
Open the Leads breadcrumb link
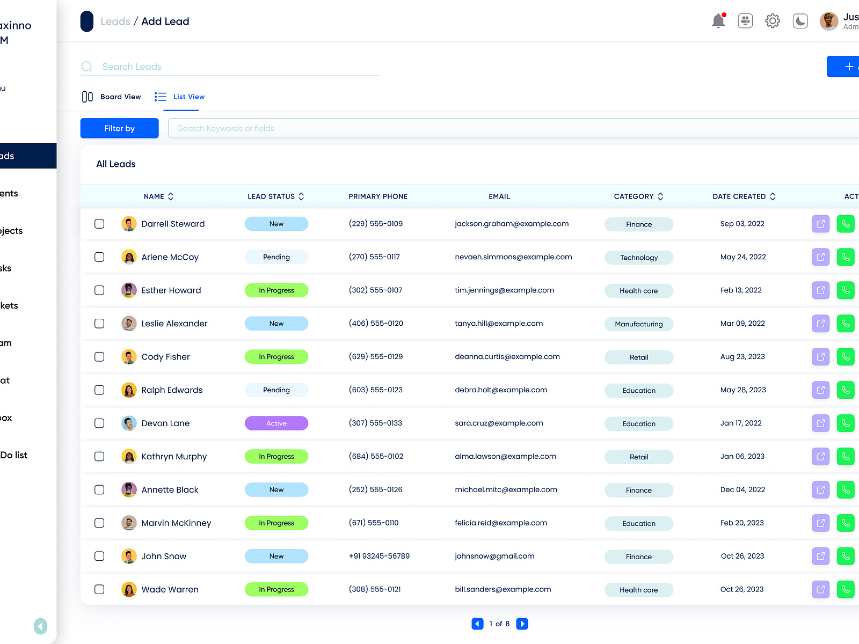(x=115, y=21)
